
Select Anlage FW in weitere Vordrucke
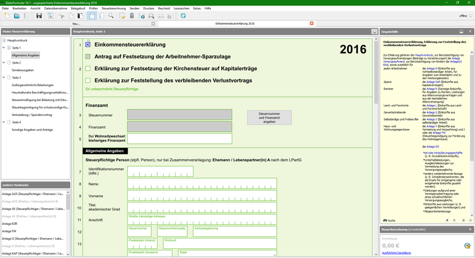[x=9, y=231]
